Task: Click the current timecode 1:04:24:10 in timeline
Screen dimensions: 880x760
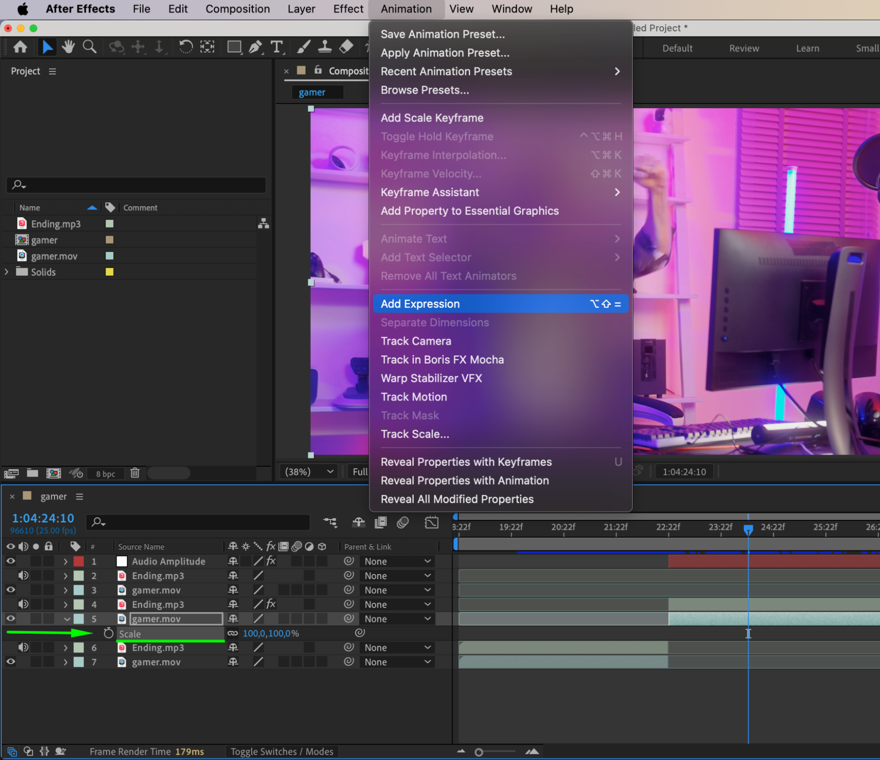Action: (x=43, y=518)
